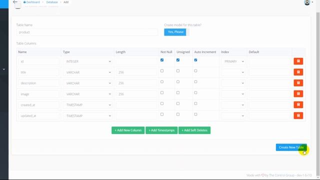Enable Not Null for title column
The height and width of the screenshot is (180, 320).
coord(162,71)
